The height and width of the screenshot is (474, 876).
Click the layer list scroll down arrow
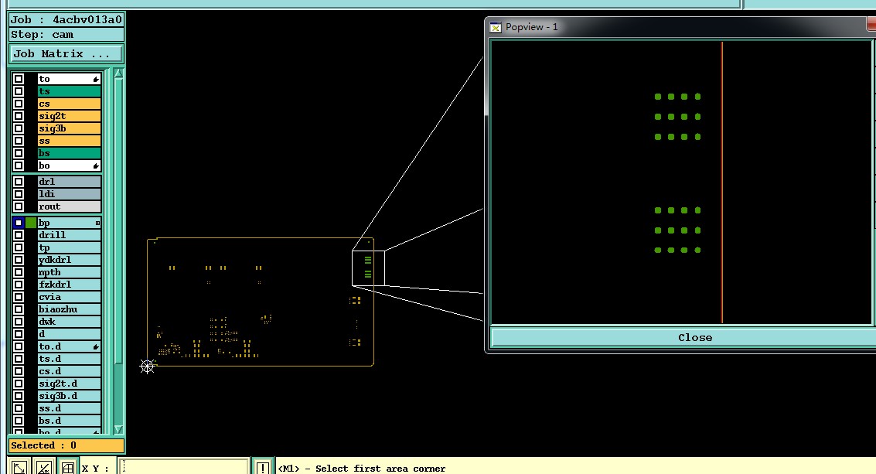(118, 429)
